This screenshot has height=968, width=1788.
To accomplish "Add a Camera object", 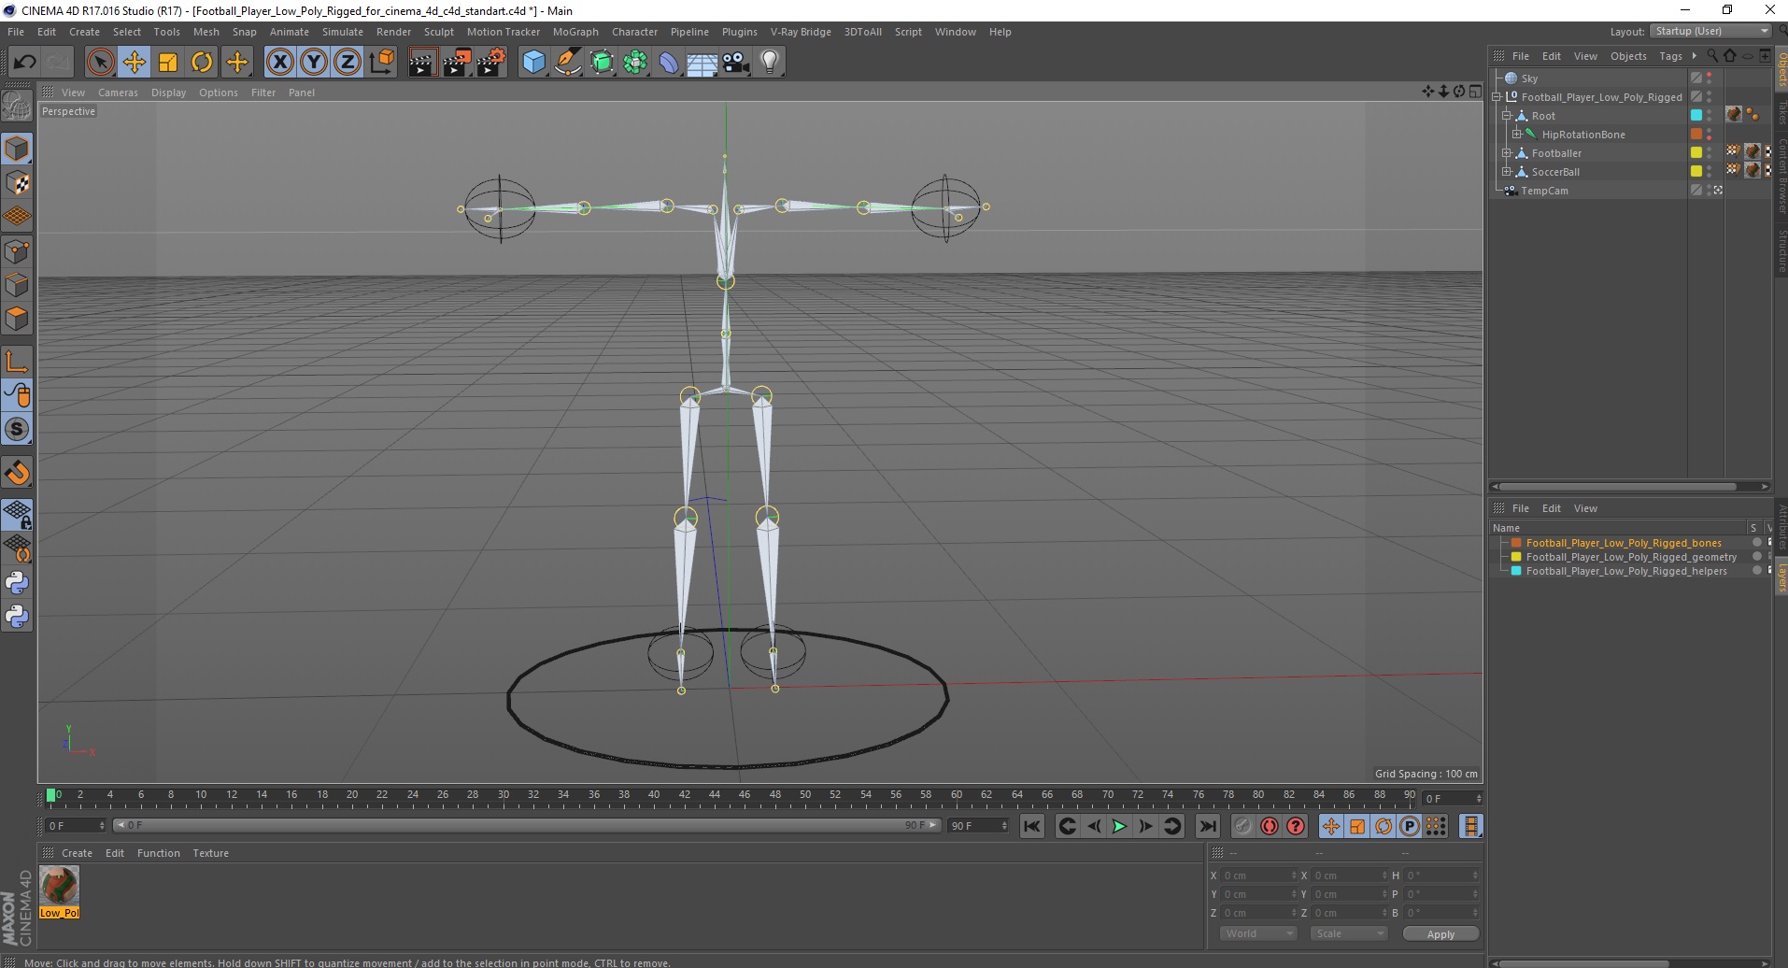I will [x=736, y=63].
